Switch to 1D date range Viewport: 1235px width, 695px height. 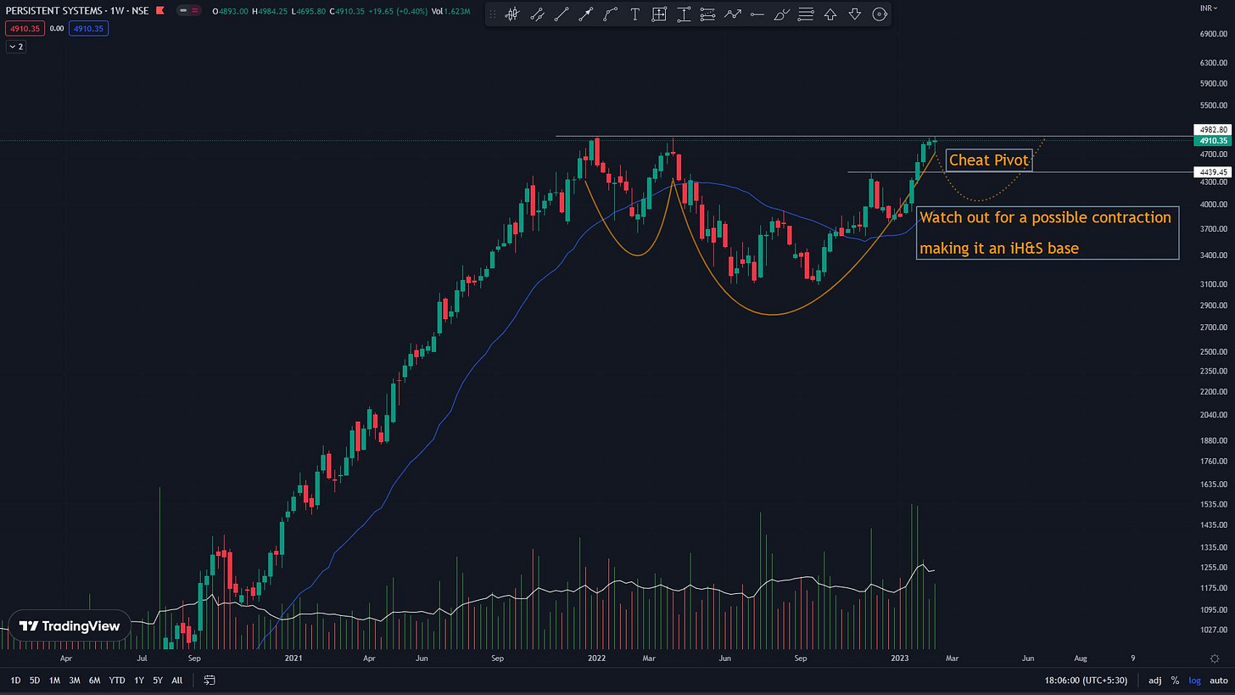click(x=15, y=680)
